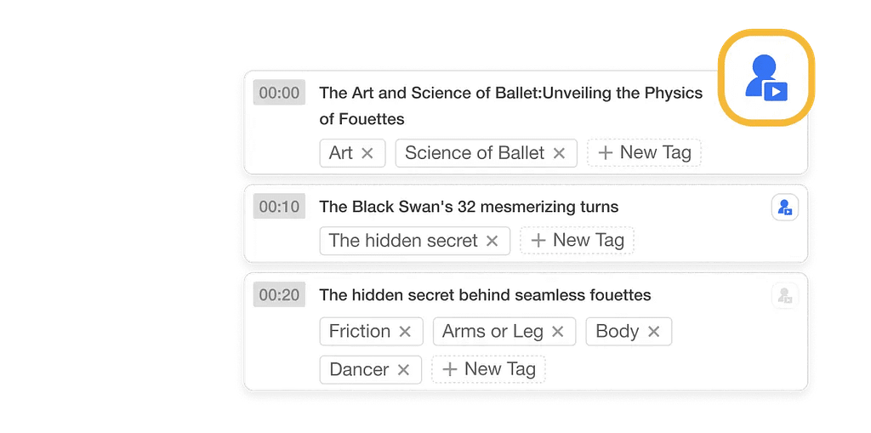Jump to the 00:20 timestamp
This screenshot has width=871, height=433.
(x=279, y=294)
